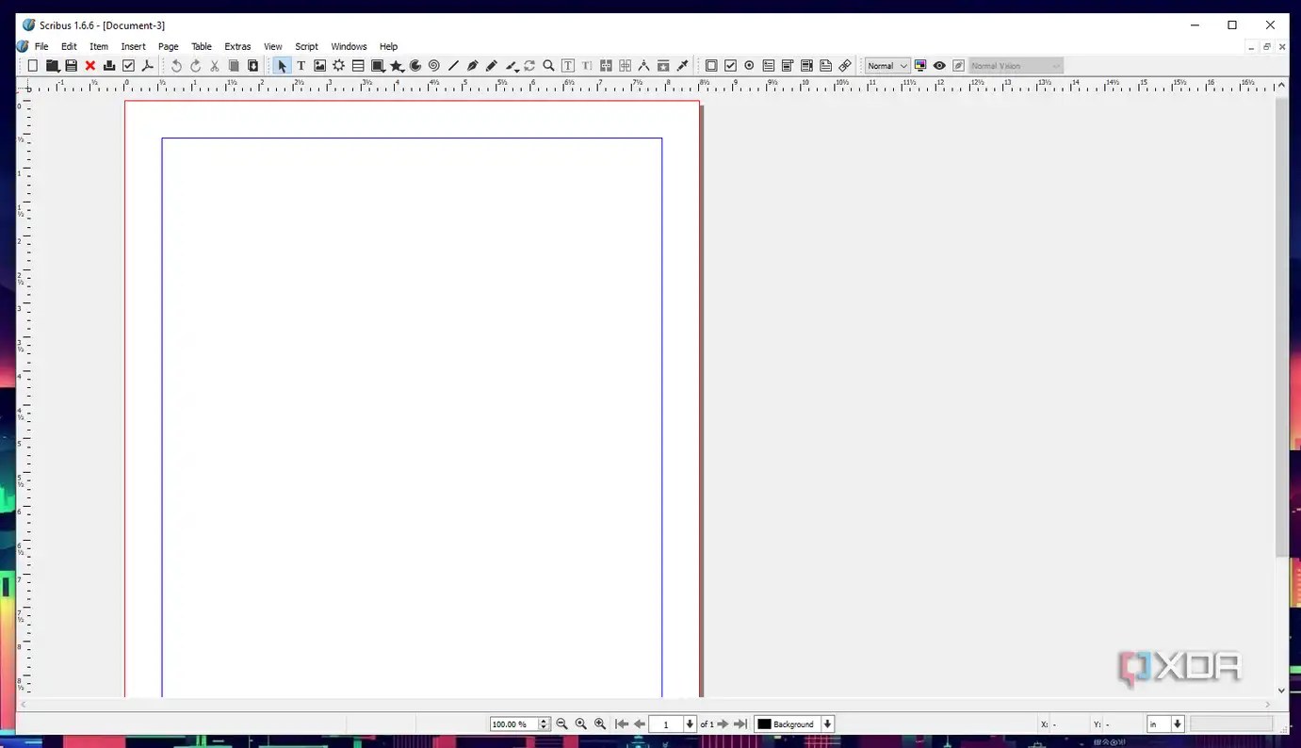Image resolution: width=1301 pixels, height=748 pixels.
Task: Go to the last page button
Action: 740,724
